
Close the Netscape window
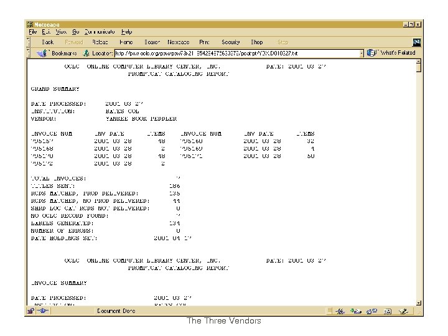click(x=418, y=24)
